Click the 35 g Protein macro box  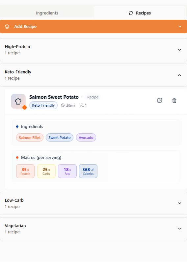pos(25,171)
